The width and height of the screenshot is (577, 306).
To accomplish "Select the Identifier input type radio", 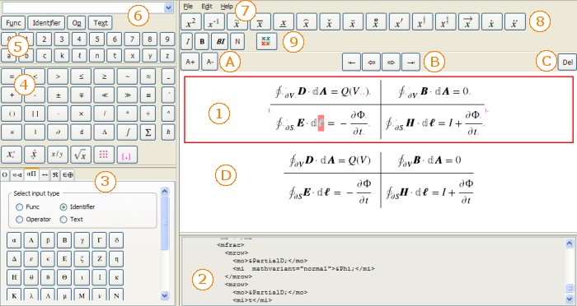I will pyautogui.click(x=63, y=206).
